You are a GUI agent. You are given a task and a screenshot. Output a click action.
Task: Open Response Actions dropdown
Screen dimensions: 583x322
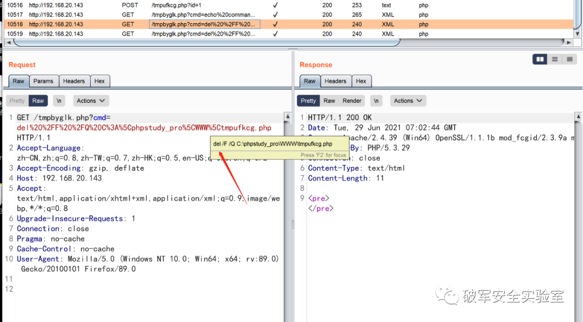pyautogui.click(x=408, y=100)
